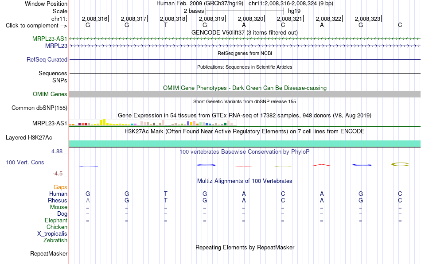
Task: Click the Mouse species label
Action: point(58,207)
